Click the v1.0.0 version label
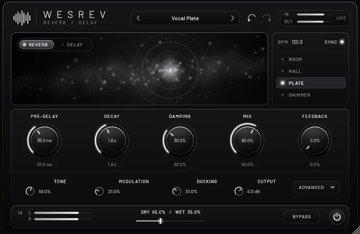 341,18
